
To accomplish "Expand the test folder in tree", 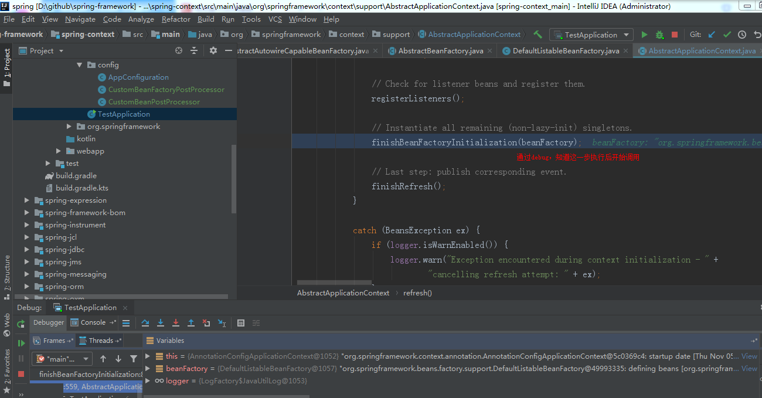I will click(48, 164).
